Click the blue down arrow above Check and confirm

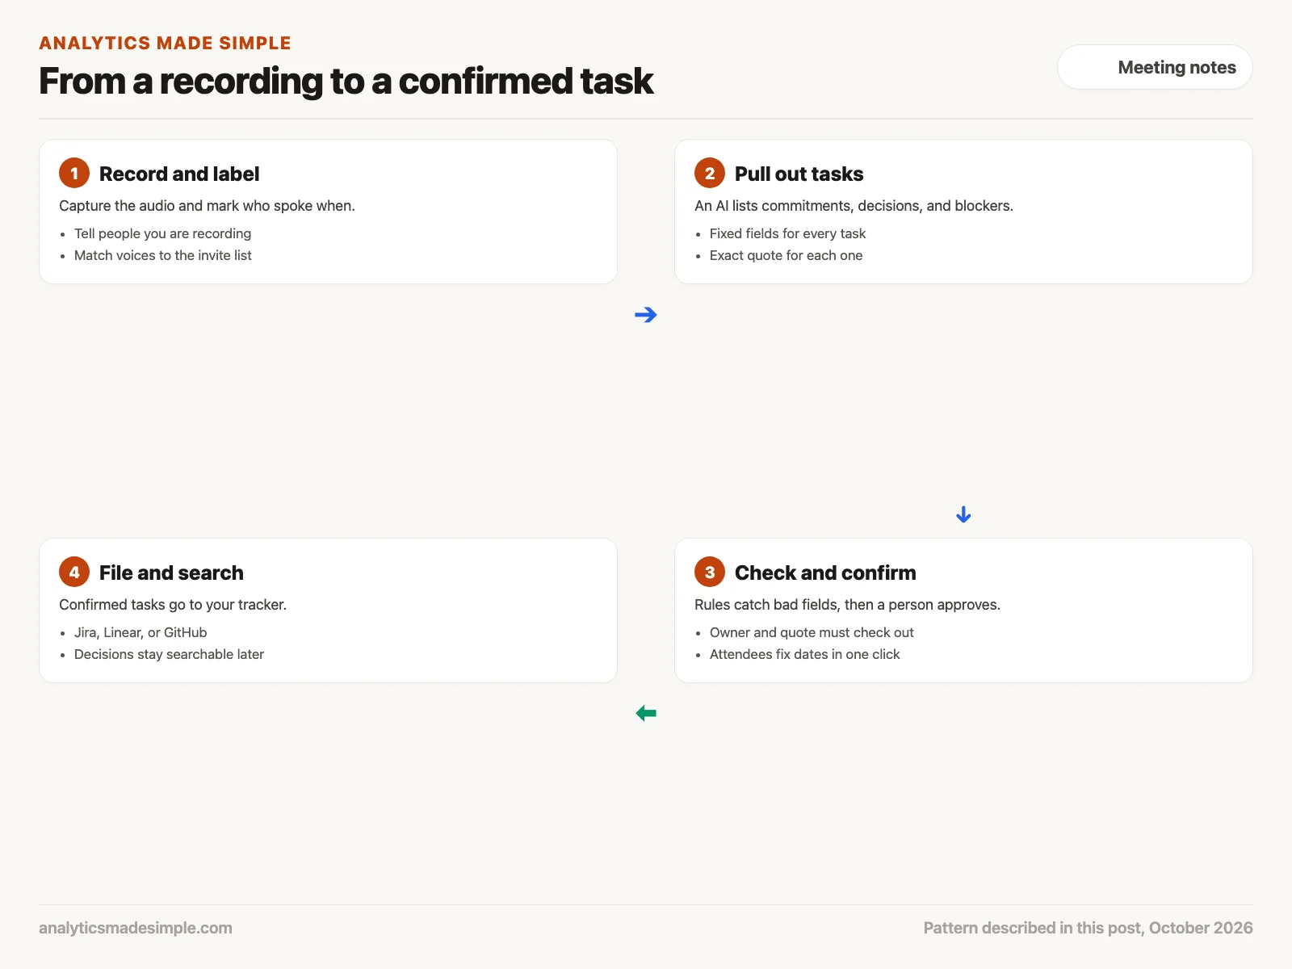pos(963,514)
